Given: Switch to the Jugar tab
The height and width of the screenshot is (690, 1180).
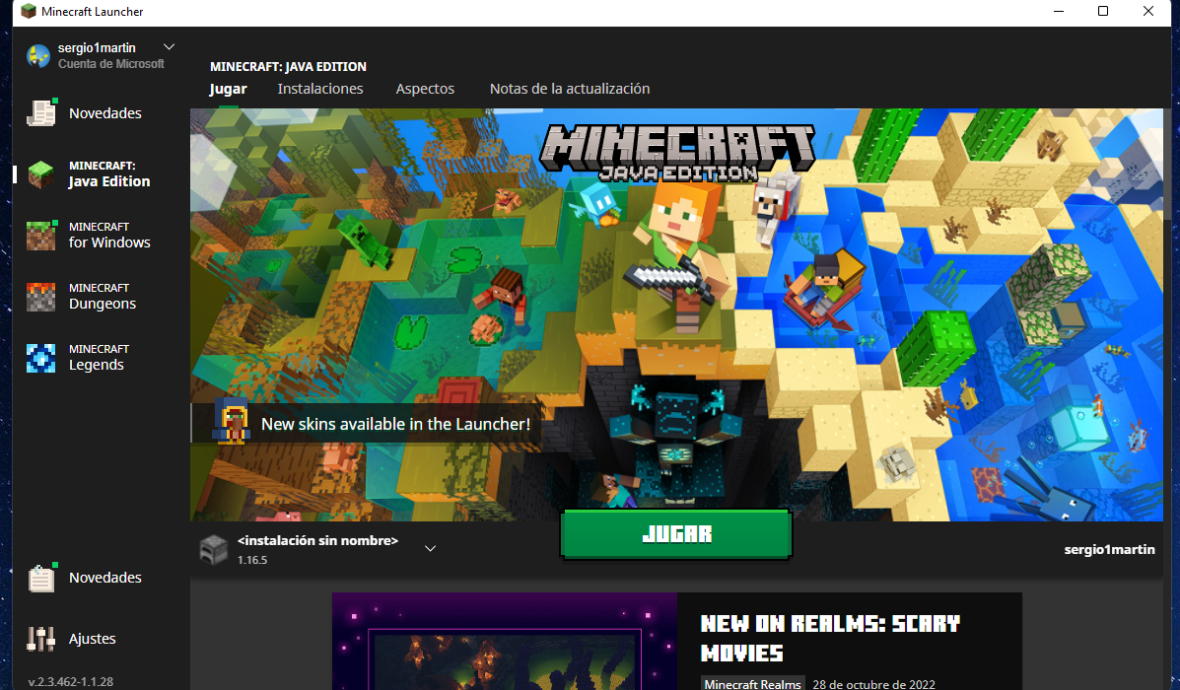Looking at the screenshot, I should 228,89.
